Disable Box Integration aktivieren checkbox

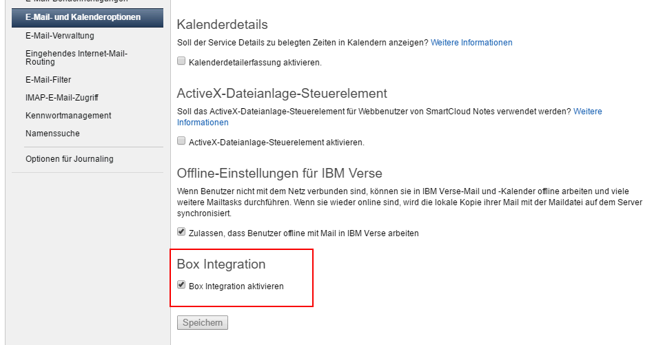181,284
